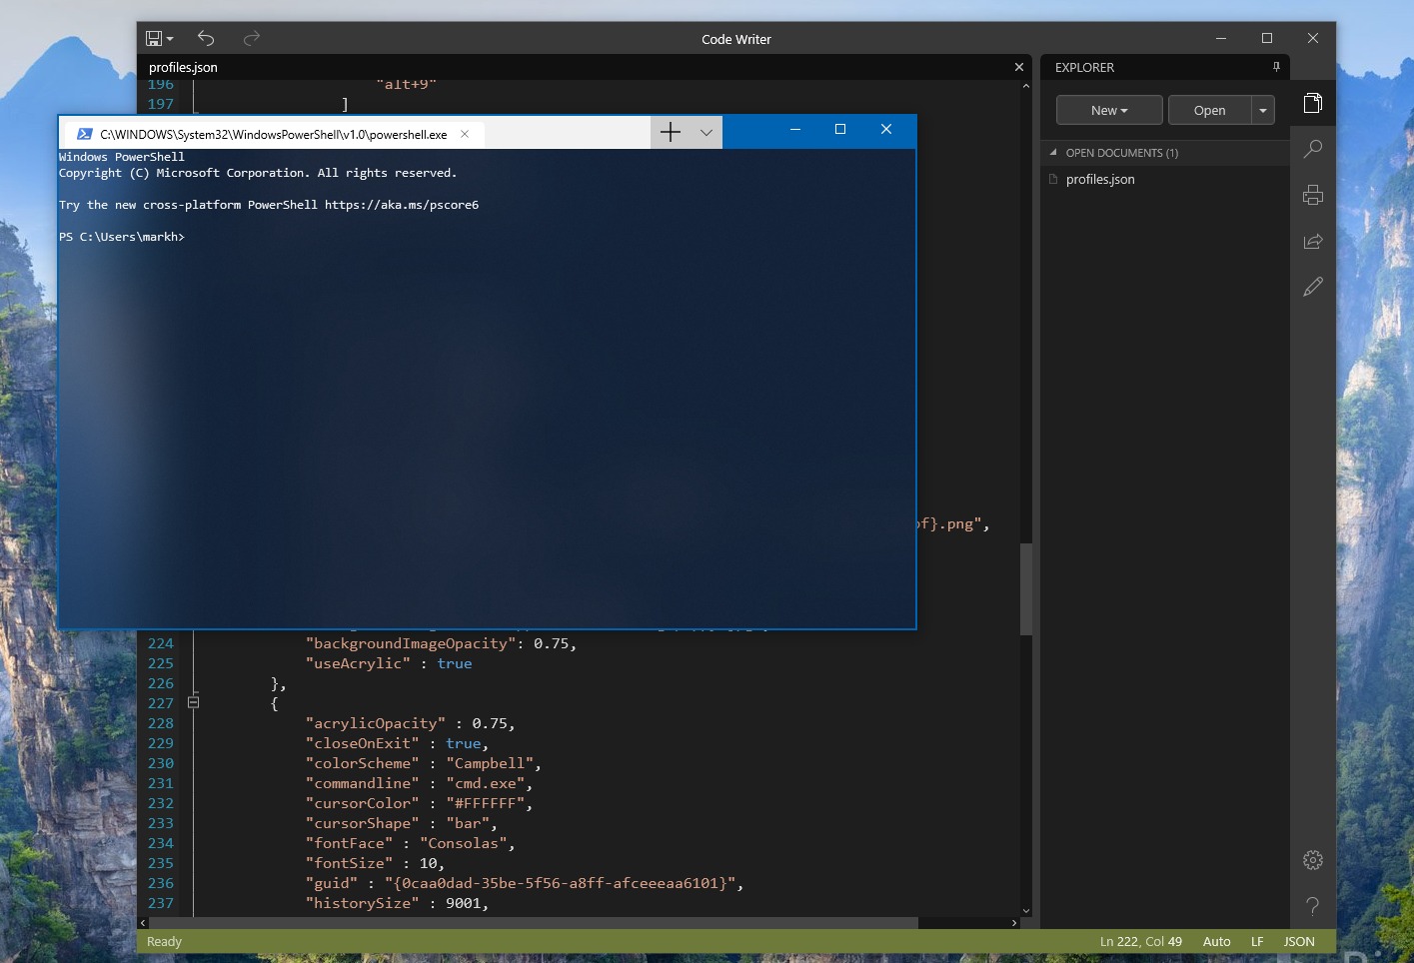Collapse the code fold marker at line 227

[x=194, y=702]
